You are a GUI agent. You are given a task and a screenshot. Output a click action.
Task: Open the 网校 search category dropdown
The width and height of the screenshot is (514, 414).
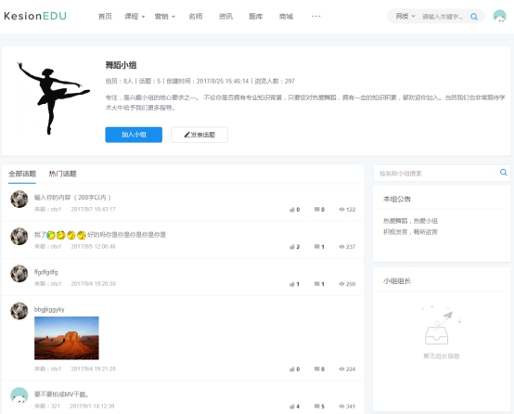pos(405,17)
